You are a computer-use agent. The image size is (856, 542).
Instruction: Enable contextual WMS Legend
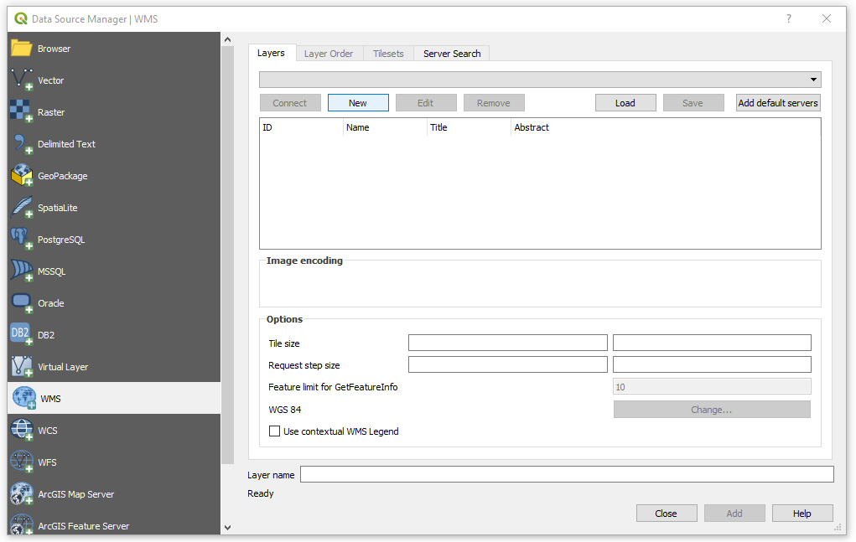274,431
